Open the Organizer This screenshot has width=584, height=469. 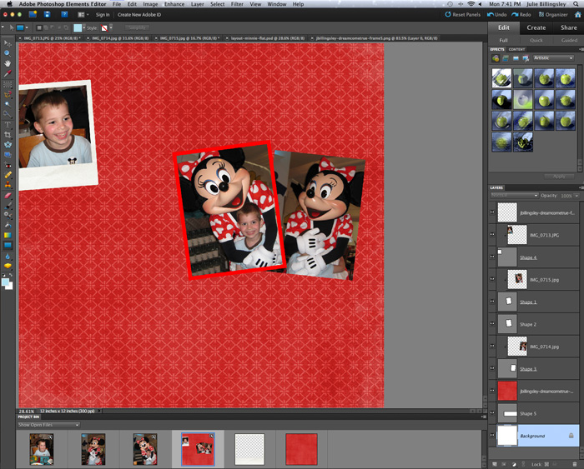tap(553, 14)
